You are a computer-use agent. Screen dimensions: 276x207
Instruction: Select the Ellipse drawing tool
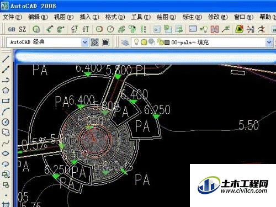pos(6,153)
